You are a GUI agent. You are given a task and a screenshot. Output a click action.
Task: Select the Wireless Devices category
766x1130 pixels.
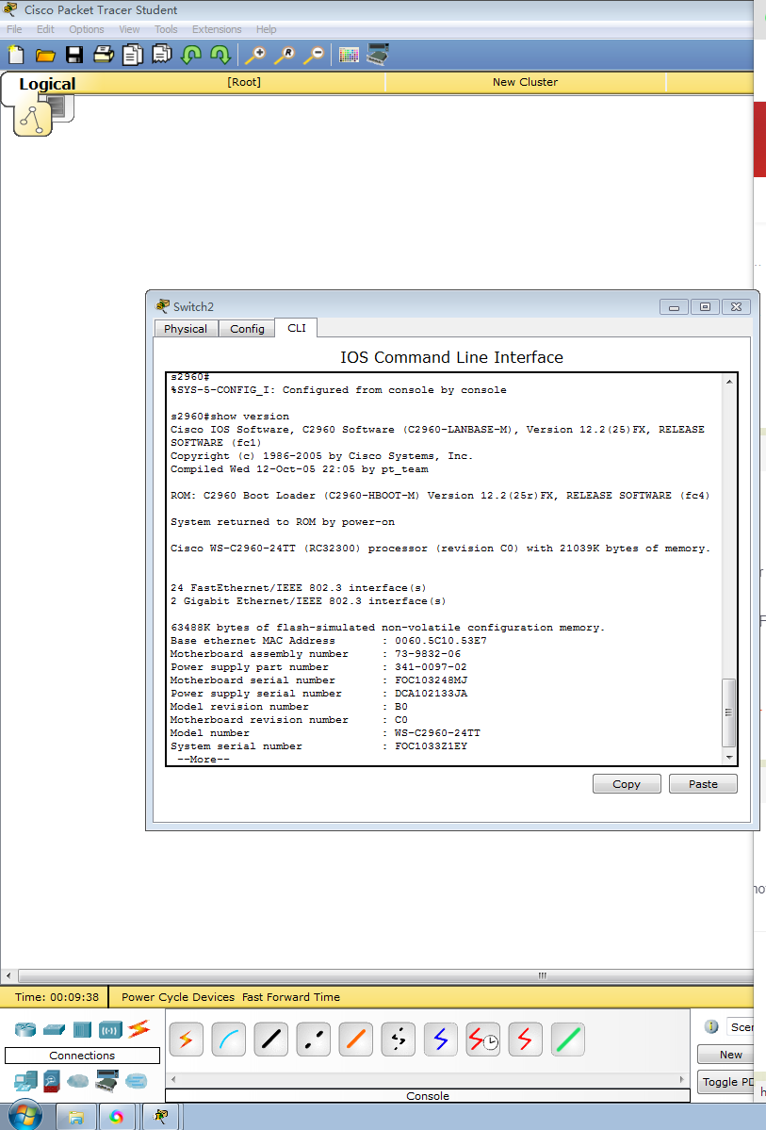pyautogui.click(x=111, y=1029)
